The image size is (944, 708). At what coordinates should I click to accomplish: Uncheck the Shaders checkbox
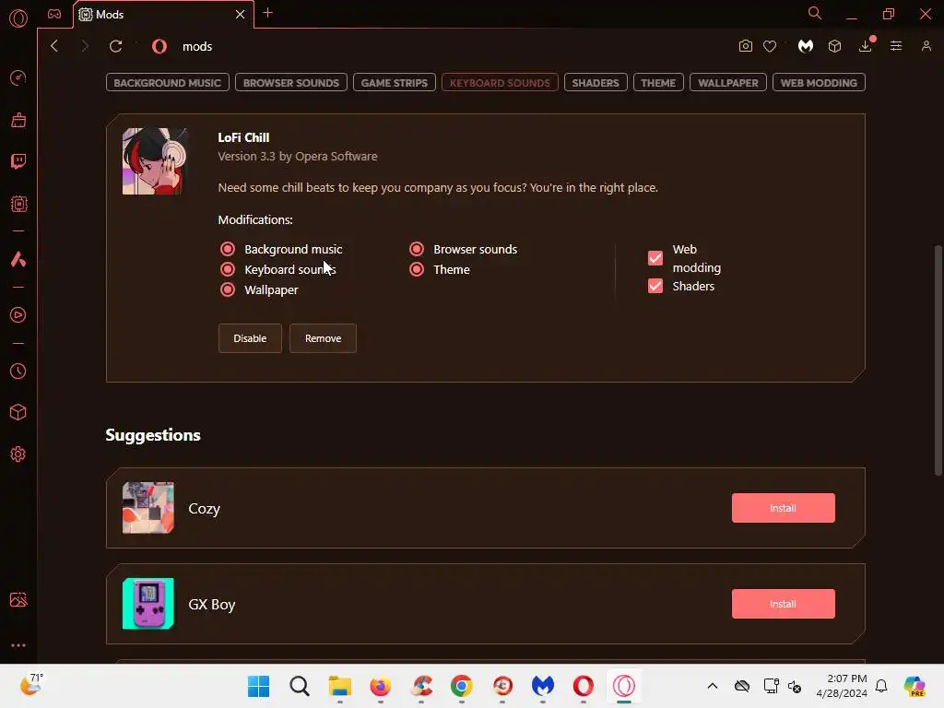coord(655,286)
